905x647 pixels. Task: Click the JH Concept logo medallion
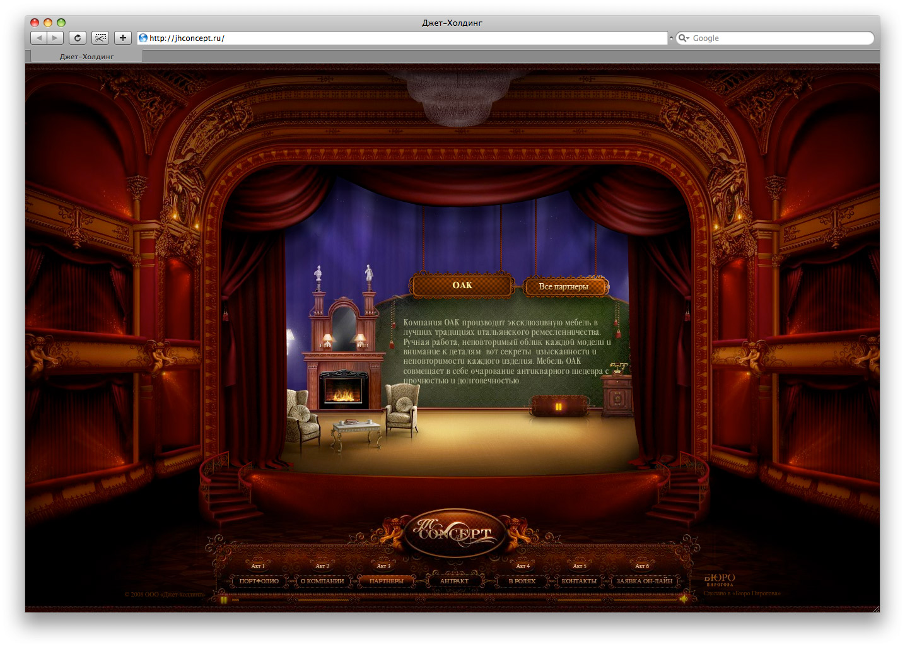(454, 533)
